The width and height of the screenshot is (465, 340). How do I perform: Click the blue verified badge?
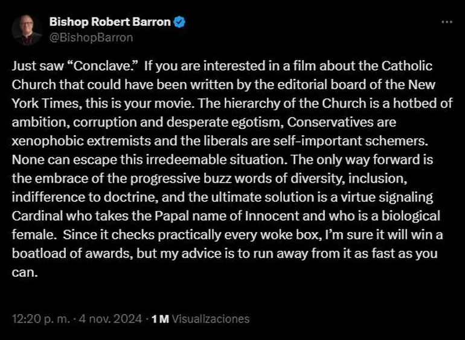pos(180,23)
